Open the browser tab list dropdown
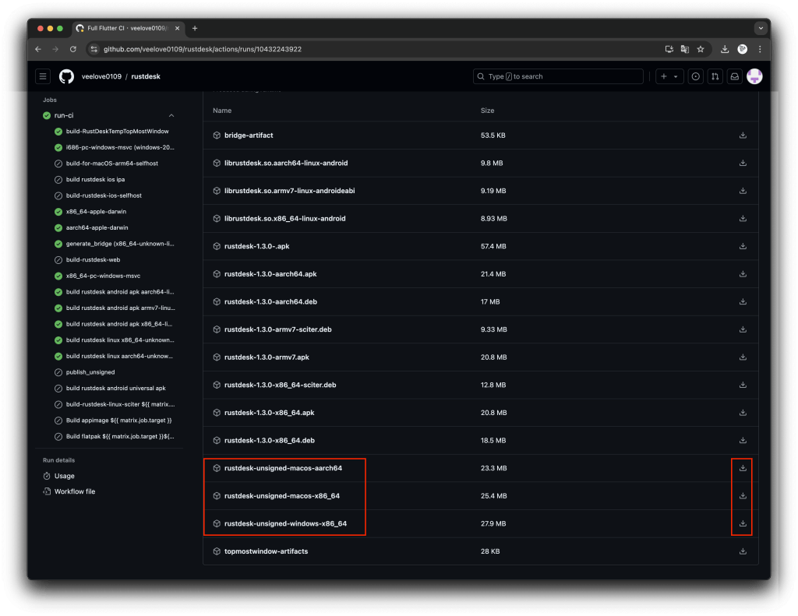Screen dimensions: 798x616 pyautogui.click(x=760, y=28)
